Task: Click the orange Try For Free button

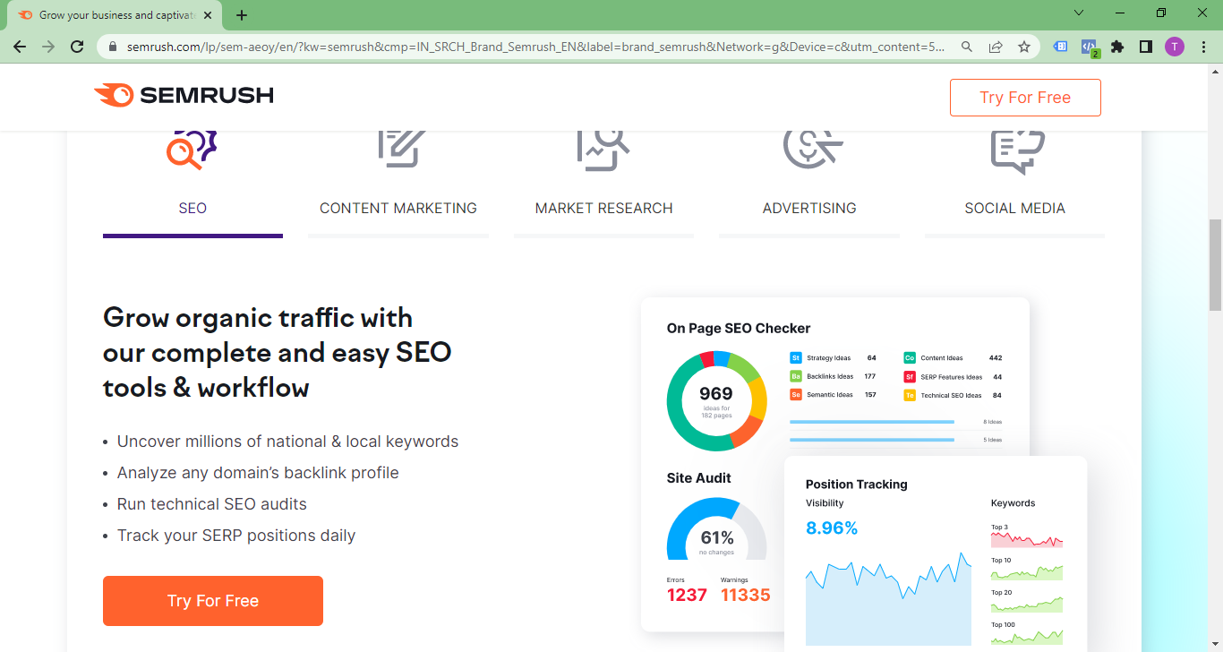Action: pos(213,601)
